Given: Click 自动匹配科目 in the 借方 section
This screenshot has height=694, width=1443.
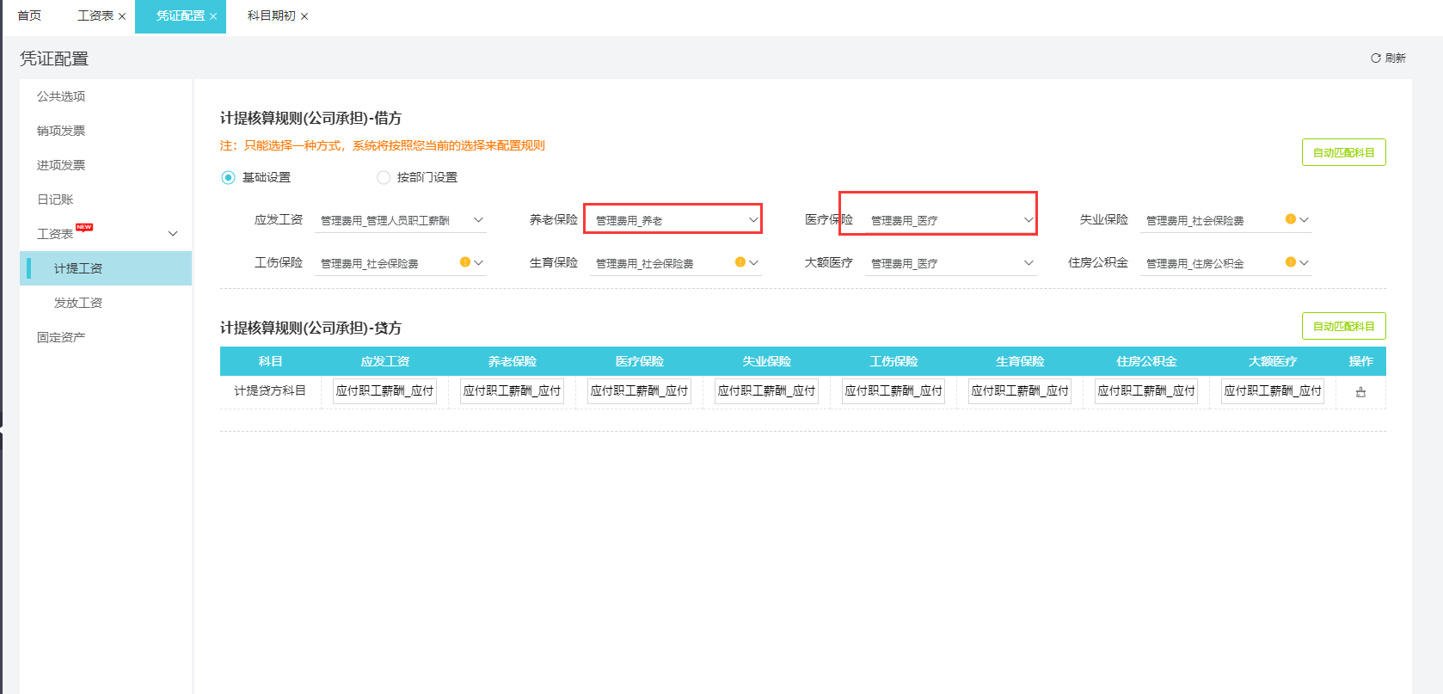Looking at the screenshot, I should click(x=1343, y=152).
